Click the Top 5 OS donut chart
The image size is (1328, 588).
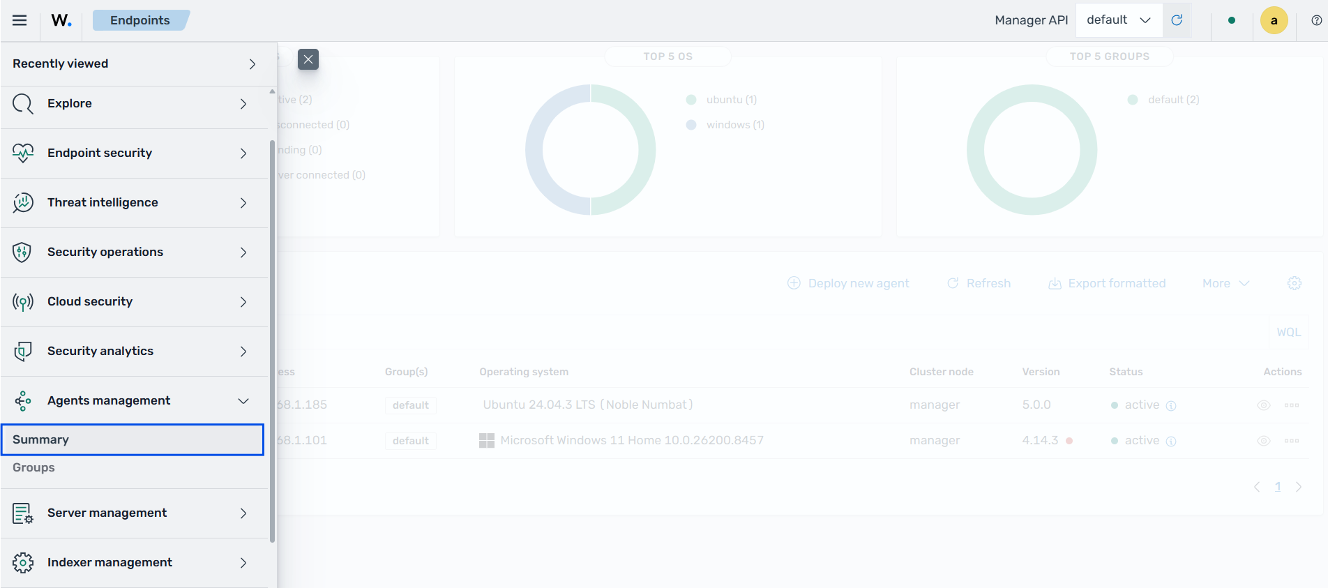pyautogui.click(x=591, y=150)
